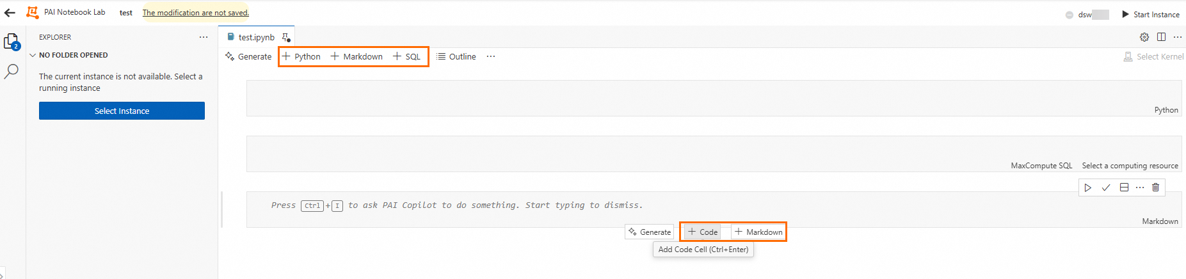Add a Python cell from toolbar
This screenshot has width=1186, height=279.
(301, 57)
